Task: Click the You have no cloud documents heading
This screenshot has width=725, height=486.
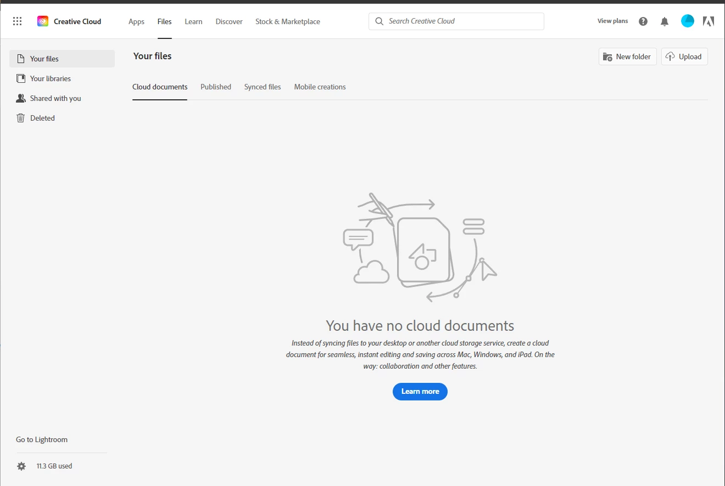Action: point(420,326)
